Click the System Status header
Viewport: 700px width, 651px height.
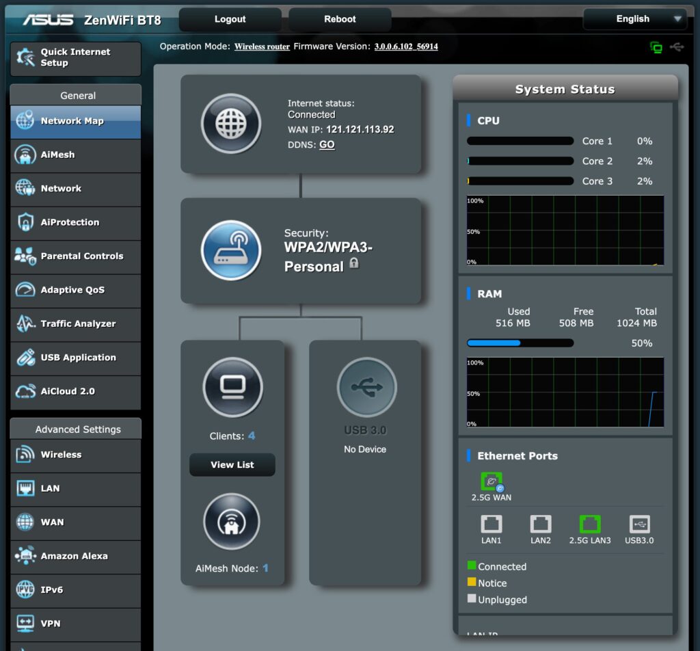pyautogui.click(x=565, y=90)
